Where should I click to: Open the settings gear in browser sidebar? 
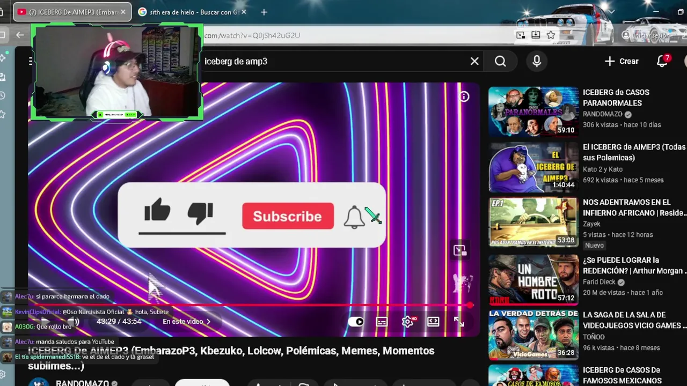coord(3,374)
